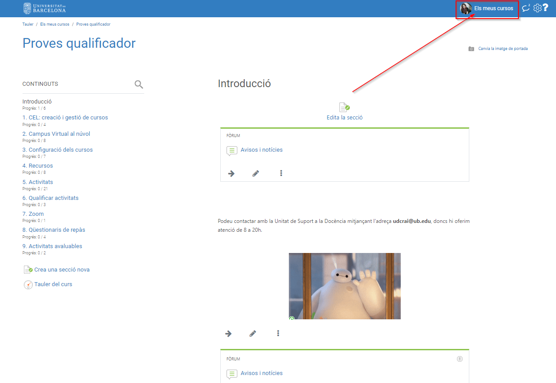The width and height of the screenshot is (556, 383).
Task: Open the "Els meus cursos" user menu
Action: coord(487,8)
